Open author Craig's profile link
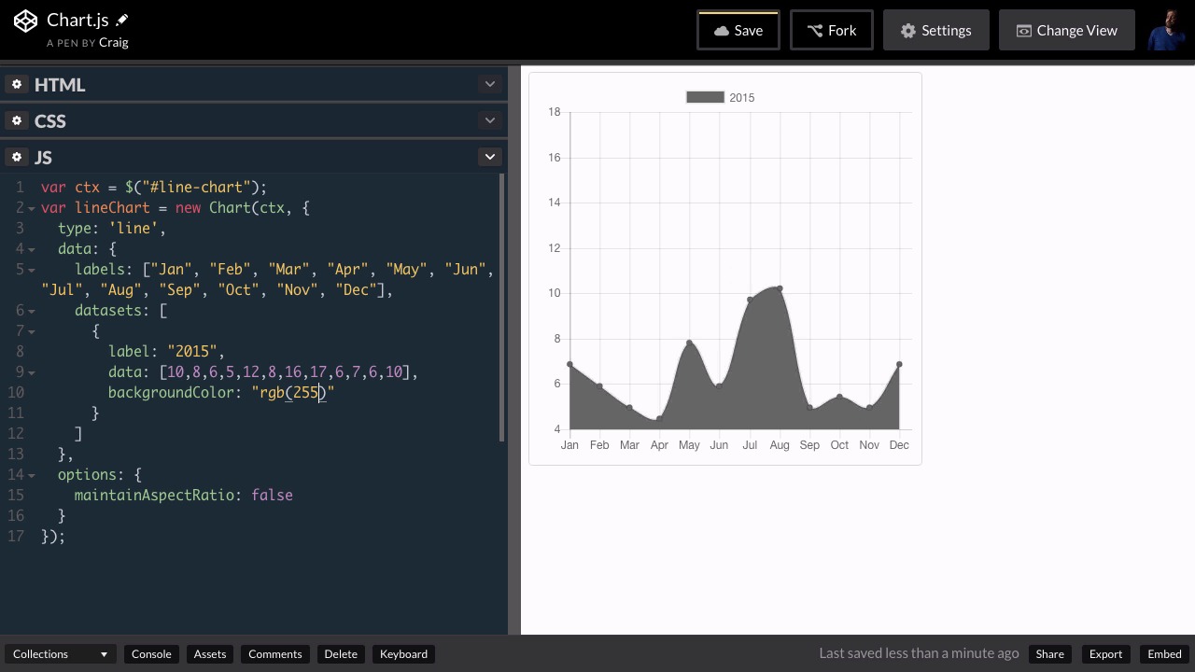The image size is (1195, 672). click(x=114, y=42)
